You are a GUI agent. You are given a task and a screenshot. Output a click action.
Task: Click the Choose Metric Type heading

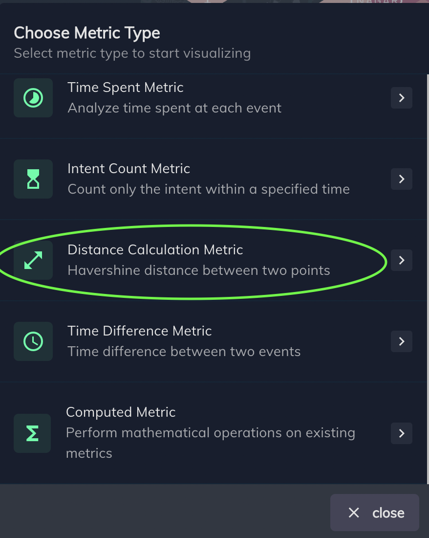87,33
